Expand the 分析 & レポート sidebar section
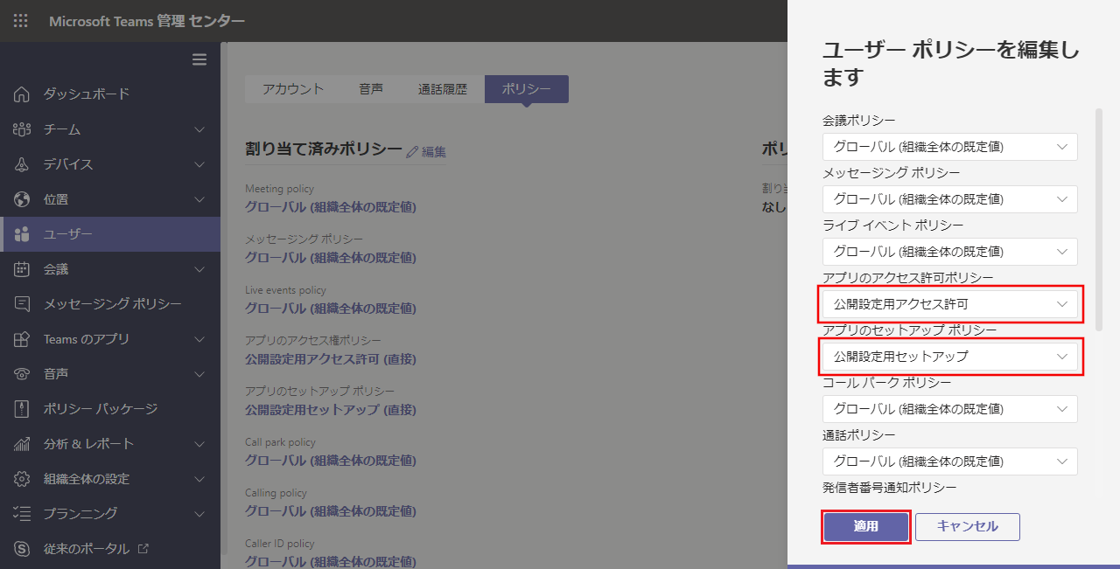The width and height of the screenshot is (1120, 569). click(x=199, y=444)
